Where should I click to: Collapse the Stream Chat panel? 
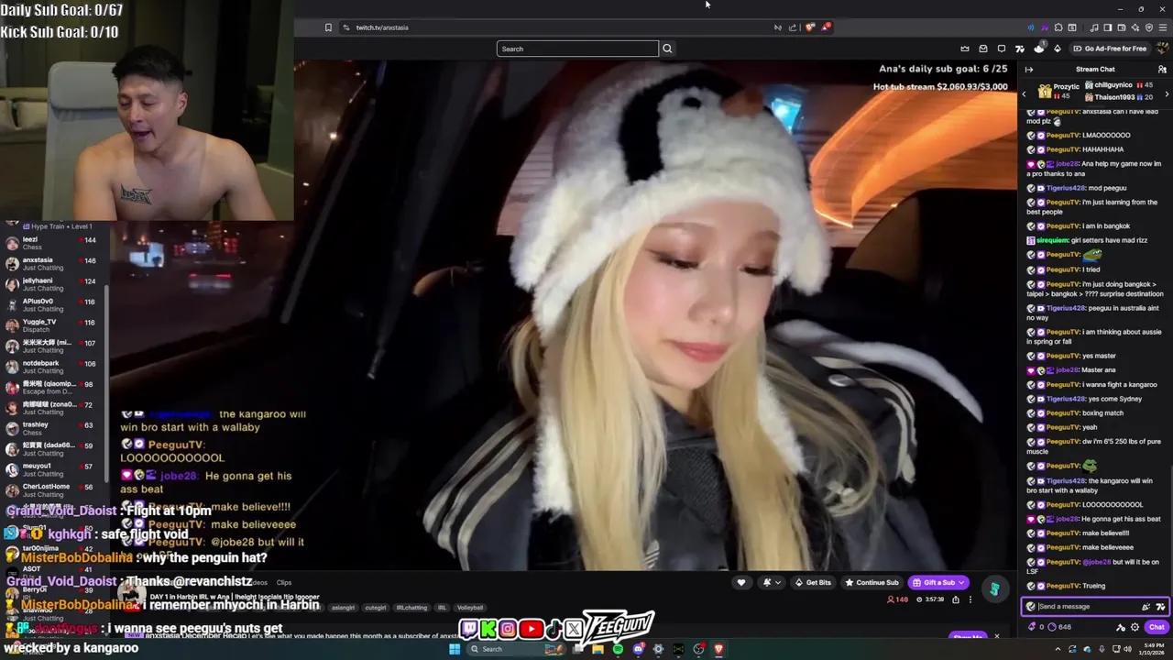(x=1029, y=69)
